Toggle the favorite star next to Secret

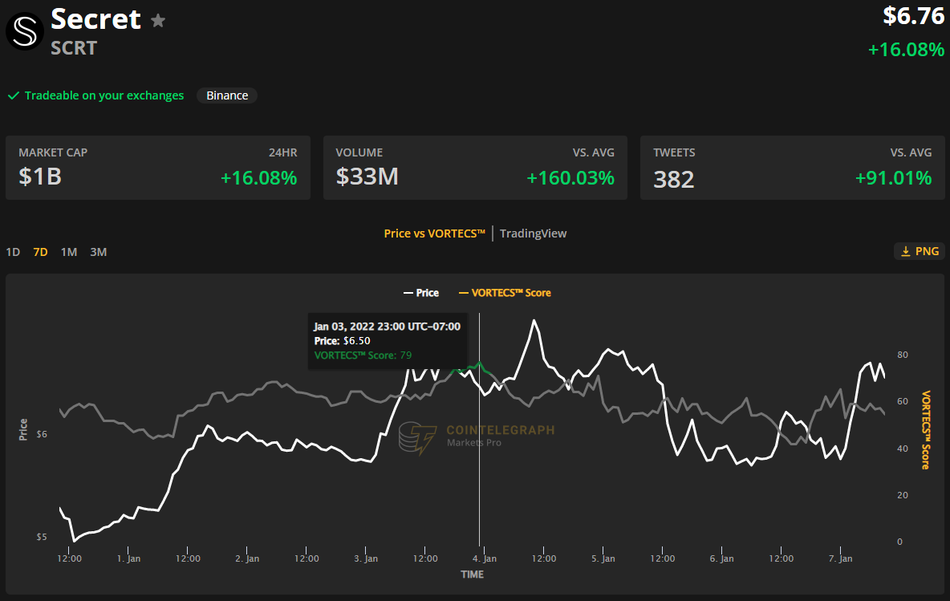pyautogui.click(x=158, y=21)
